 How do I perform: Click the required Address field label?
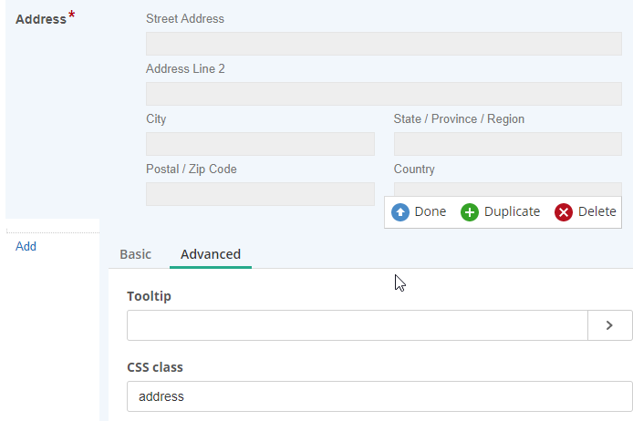pyautogui.click(x=41, y=19)
